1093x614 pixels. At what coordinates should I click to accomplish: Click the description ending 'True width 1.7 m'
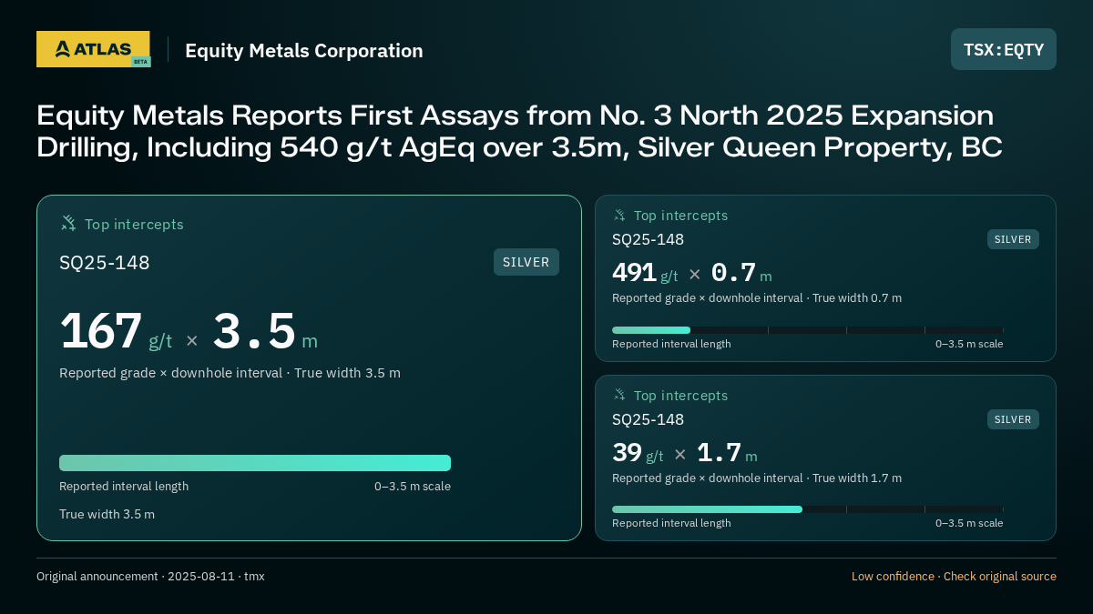pos(757,478)
